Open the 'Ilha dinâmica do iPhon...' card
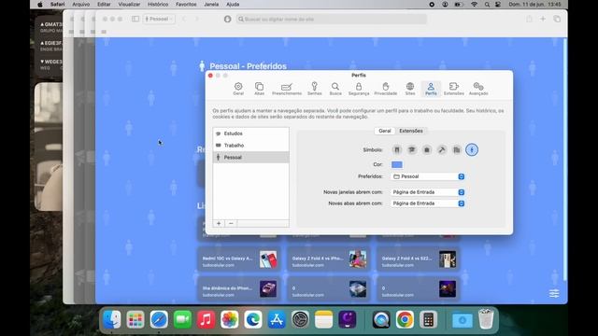 [239, 289]
